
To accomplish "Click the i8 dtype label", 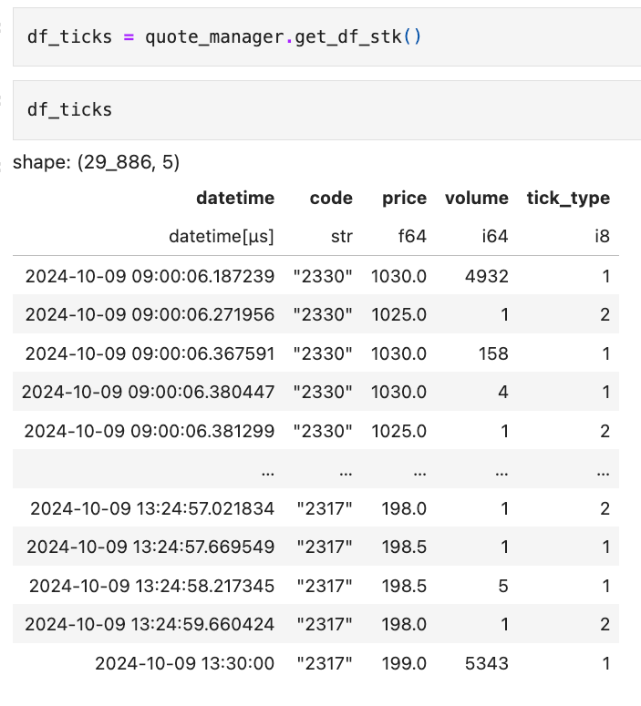I will coord(602,236).
